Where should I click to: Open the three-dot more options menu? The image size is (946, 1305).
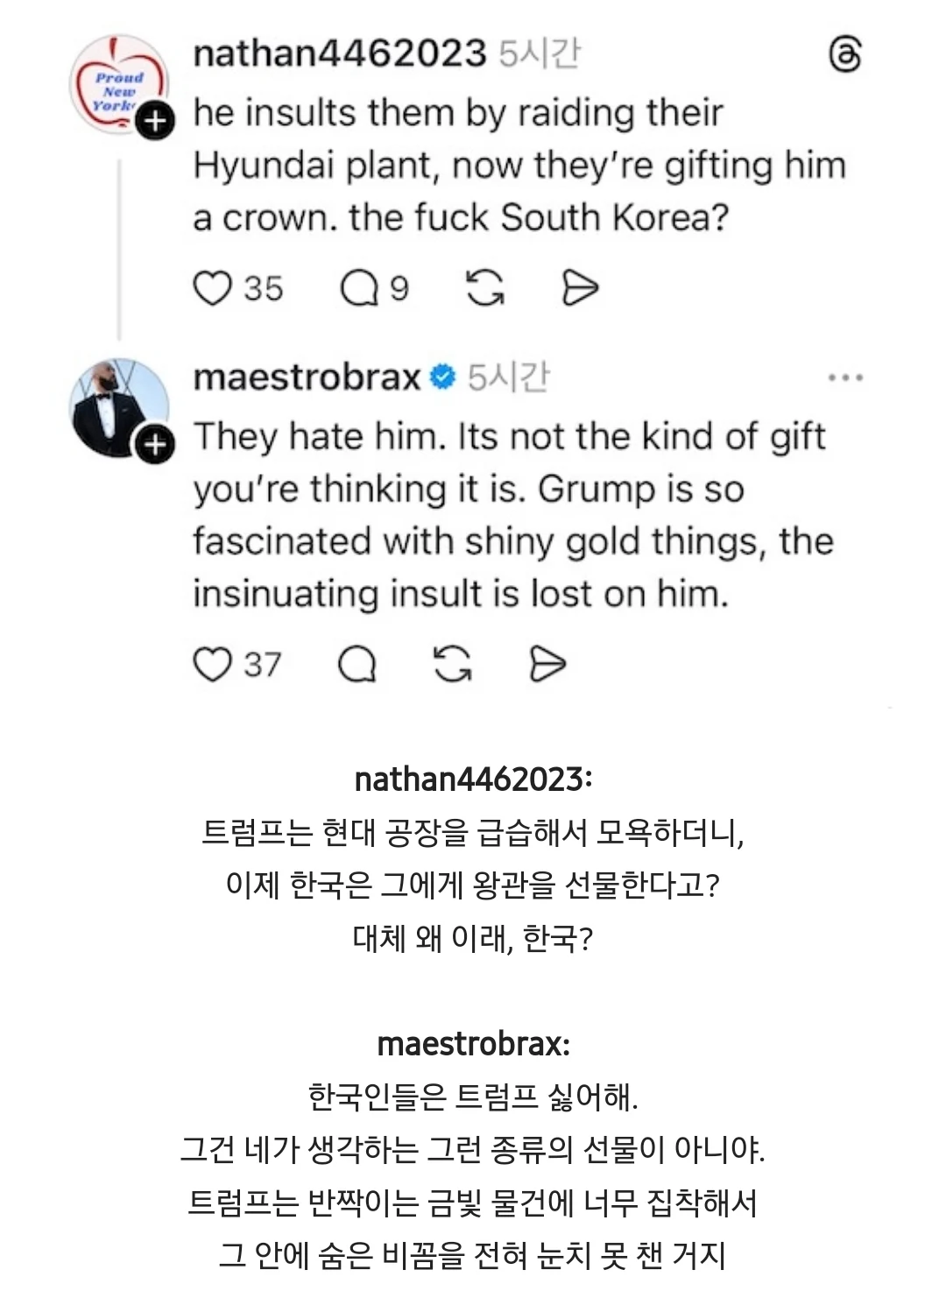(844, 377)
